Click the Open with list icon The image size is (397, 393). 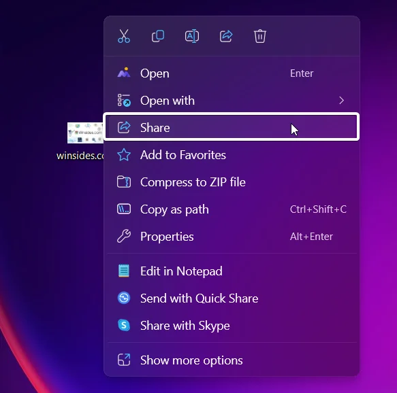coord(124,101)
